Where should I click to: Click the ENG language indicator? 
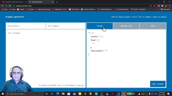(x=156, y=94)
